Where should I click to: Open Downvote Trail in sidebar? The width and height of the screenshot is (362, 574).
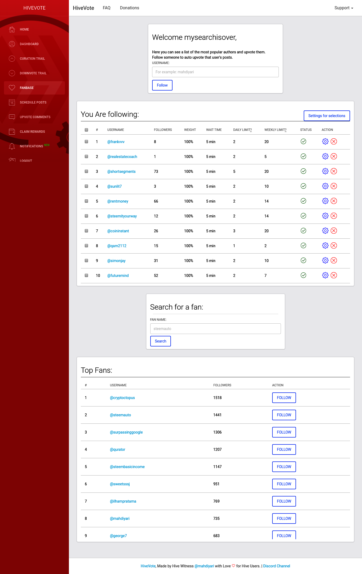pos(34,73)
